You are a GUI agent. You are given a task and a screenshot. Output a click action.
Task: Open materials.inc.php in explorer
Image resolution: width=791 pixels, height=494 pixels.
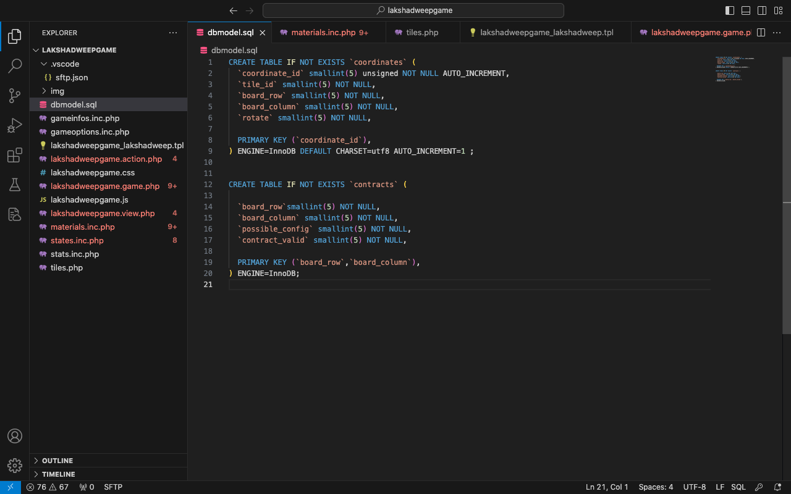point(108,227)
